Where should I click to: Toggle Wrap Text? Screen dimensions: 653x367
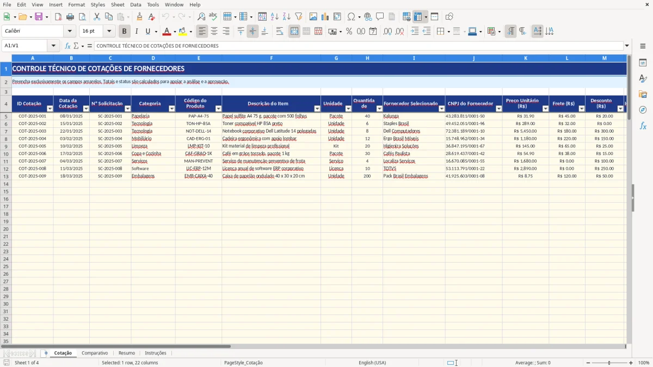point(280,32)
